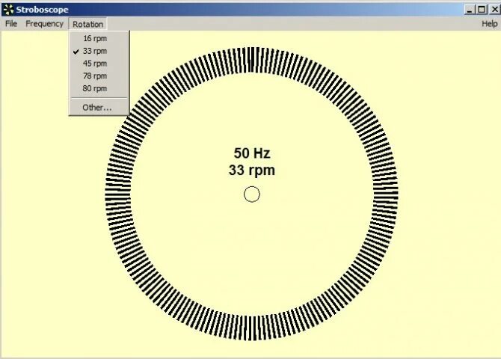Maximize the Stroboscope window

pos(482,10)
